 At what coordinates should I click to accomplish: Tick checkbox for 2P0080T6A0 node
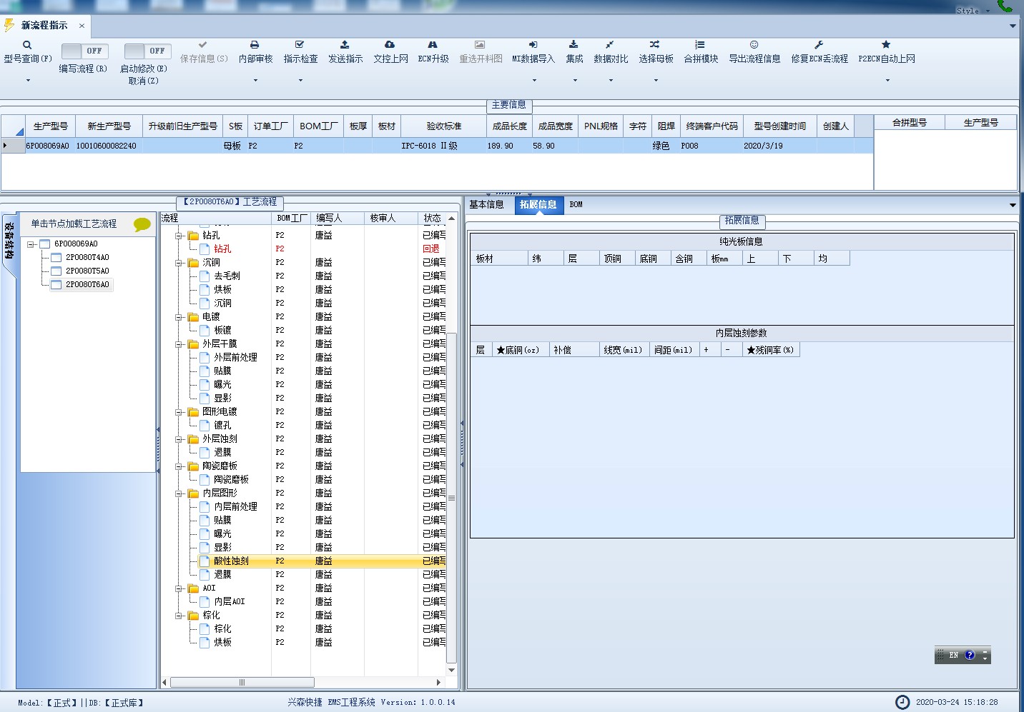(x=56, y=284)
